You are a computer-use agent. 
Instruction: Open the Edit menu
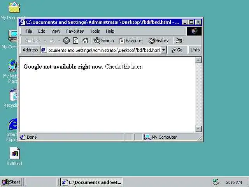[42, 31]
